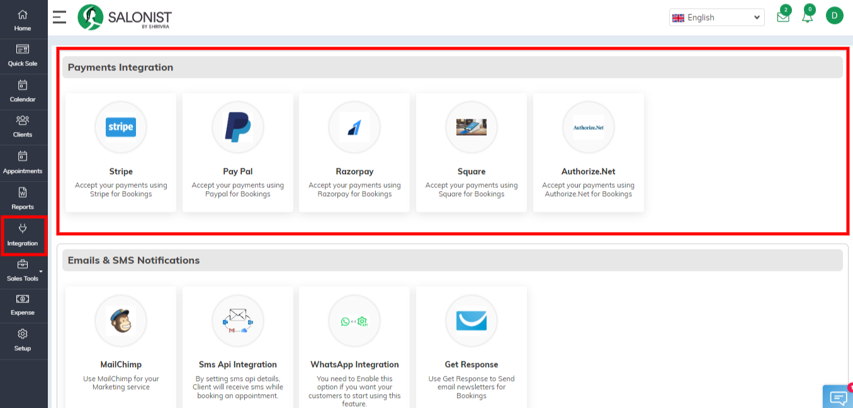The height and width of the screenshot is (408, 853).
Task: Expand Sales Tools menu
Action: coord(23,271)
